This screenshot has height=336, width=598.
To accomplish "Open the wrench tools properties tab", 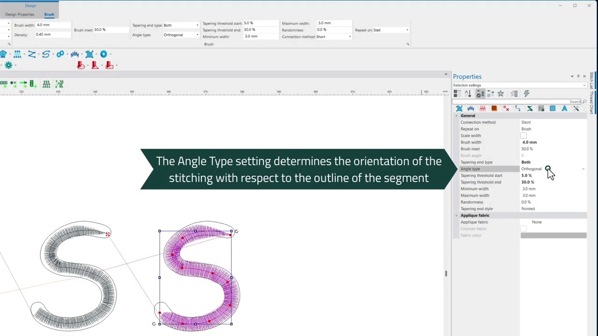I will coord(576,108).
